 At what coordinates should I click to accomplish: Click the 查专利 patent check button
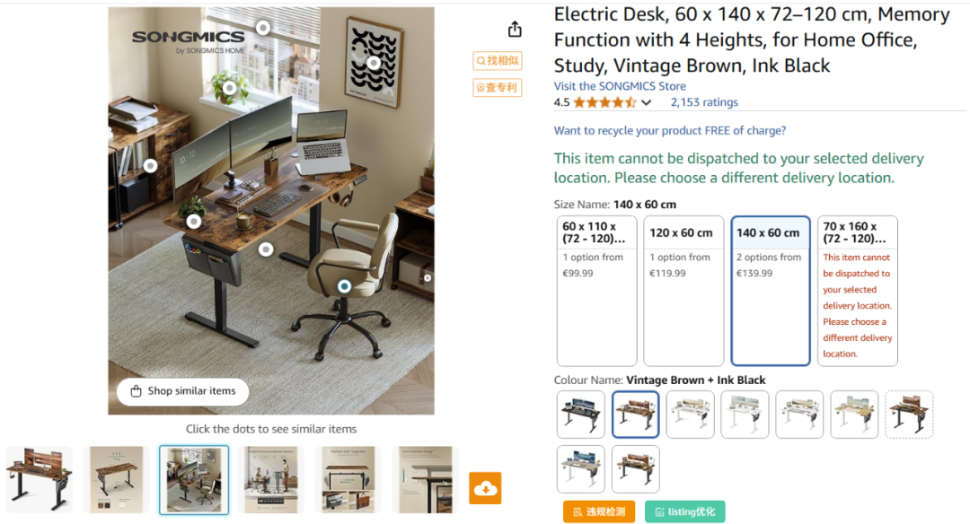click(498, 88)
